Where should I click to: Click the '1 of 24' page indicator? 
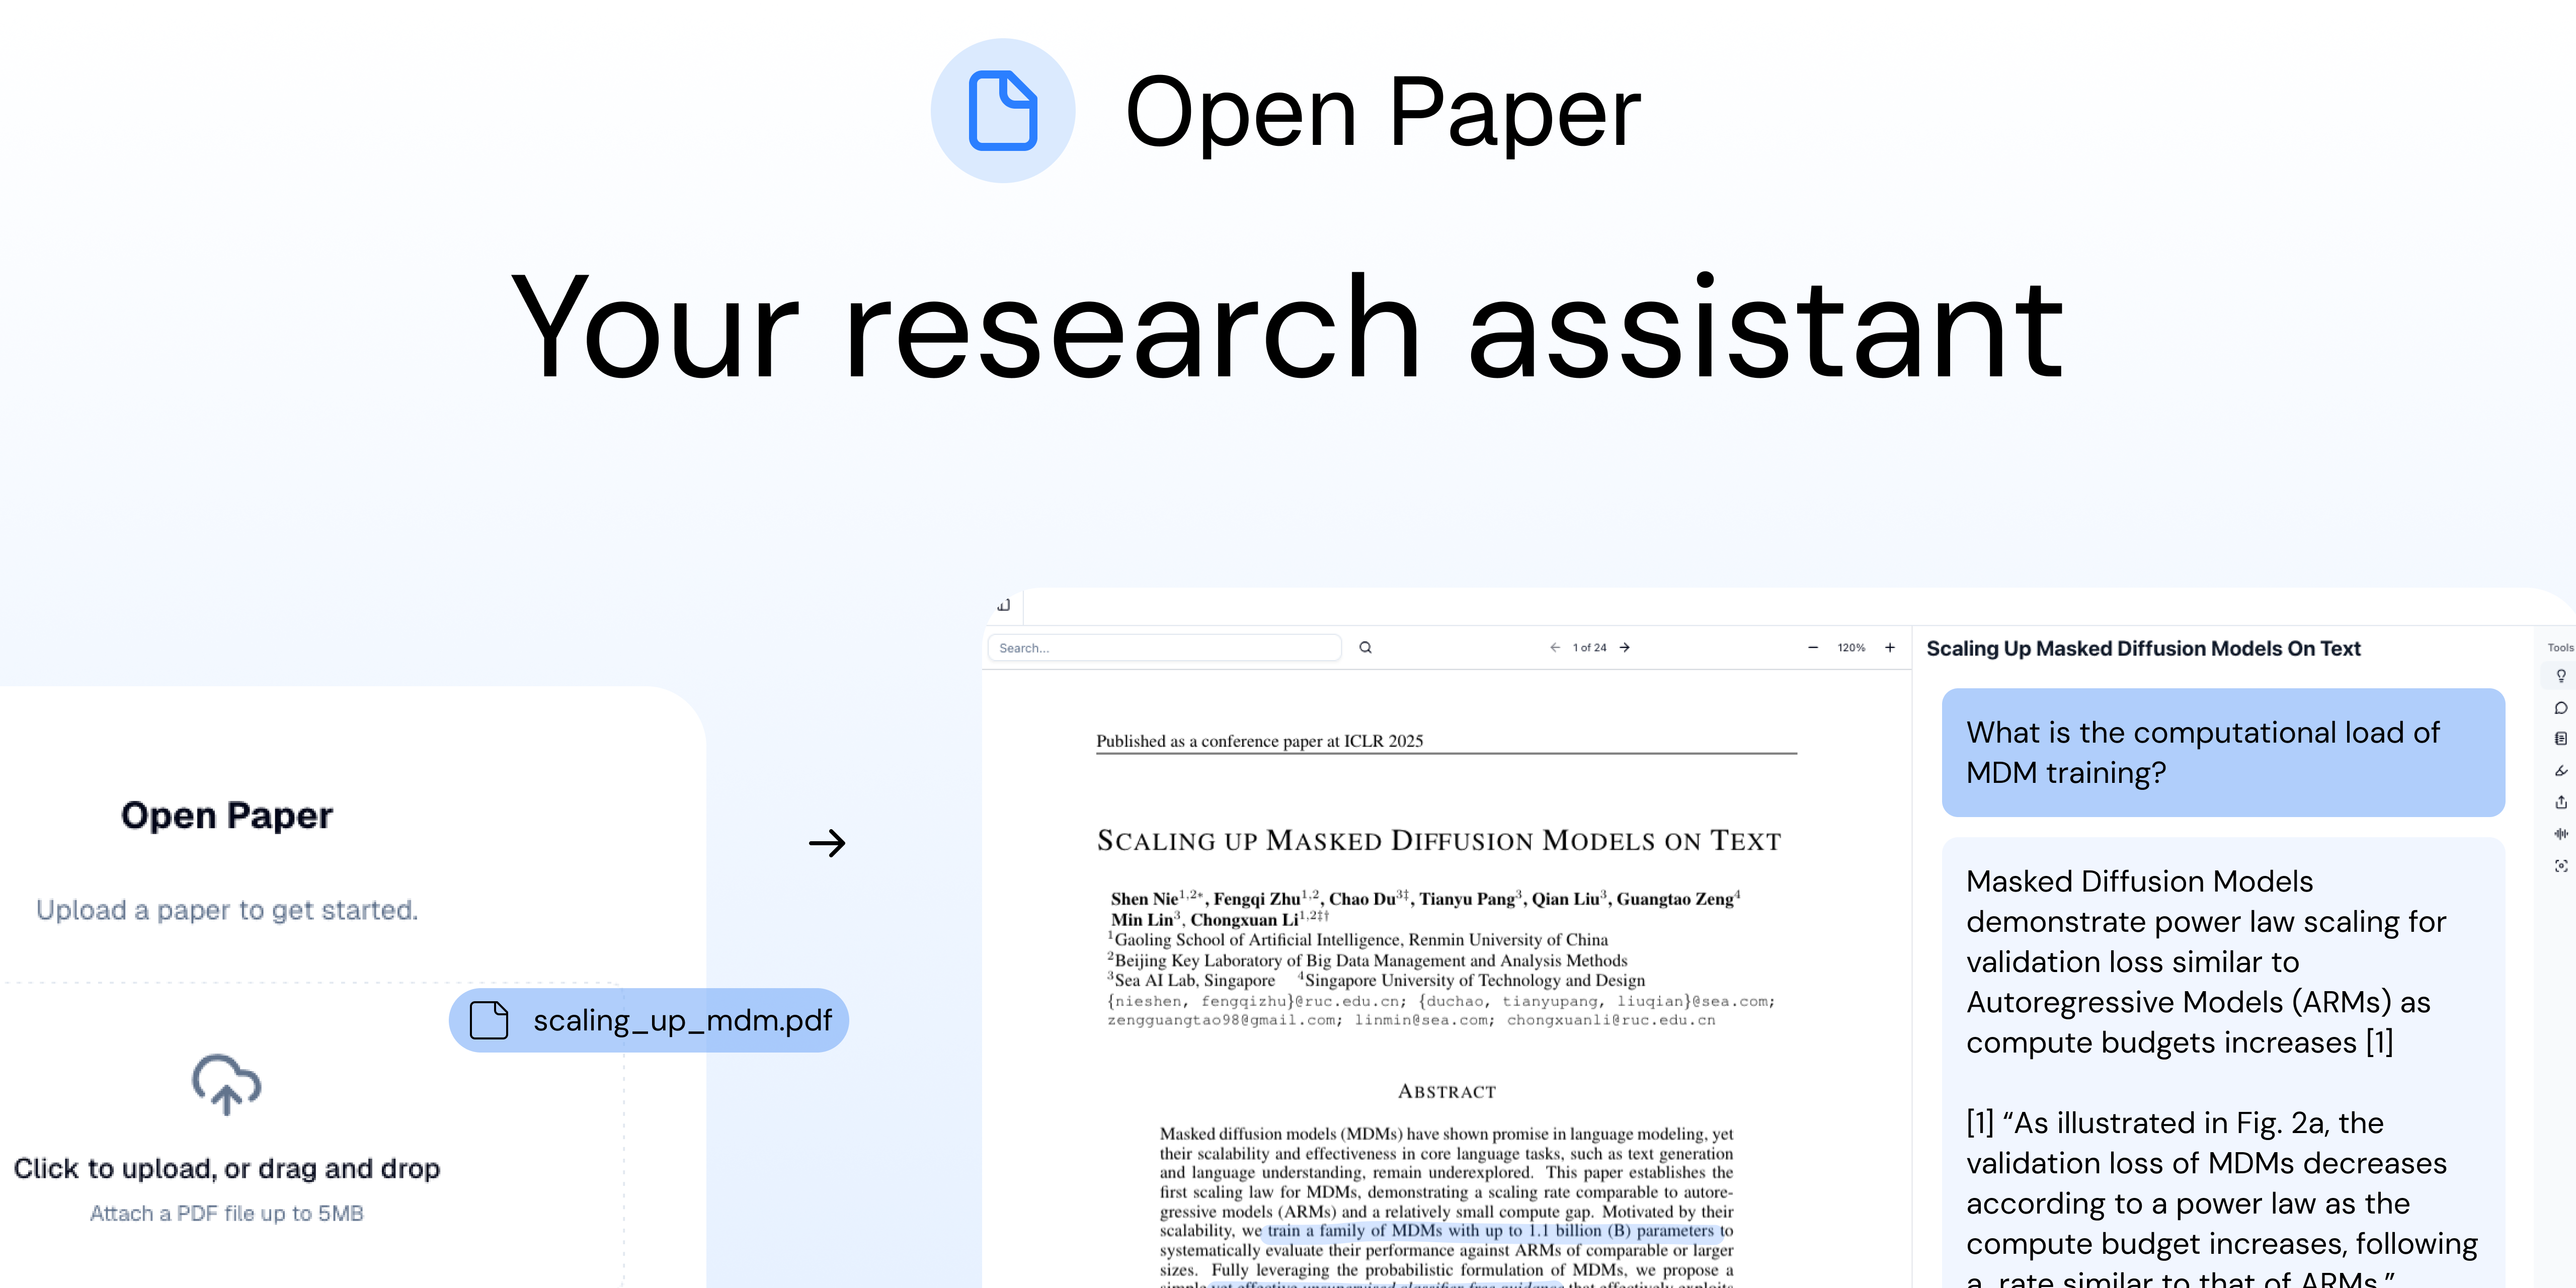(1589, 647)
